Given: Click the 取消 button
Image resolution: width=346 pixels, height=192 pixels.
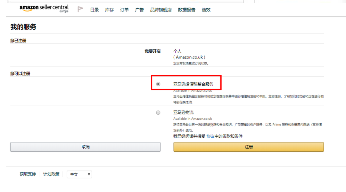Looking at the screenshot, I should [x=86, y=147].
